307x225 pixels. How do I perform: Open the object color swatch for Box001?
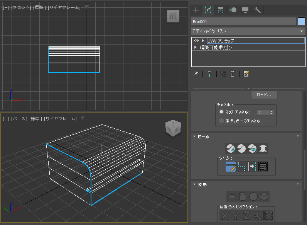pyautogui.click(x=302, y=21)
